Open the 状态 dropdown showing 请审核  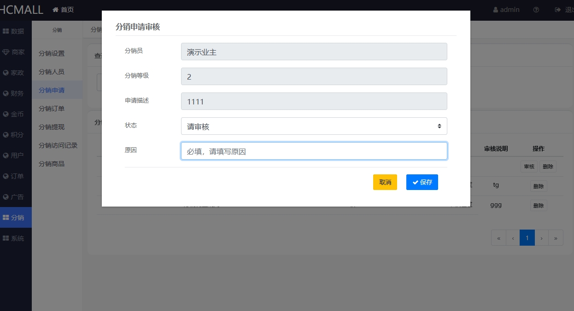click(314, 126)
